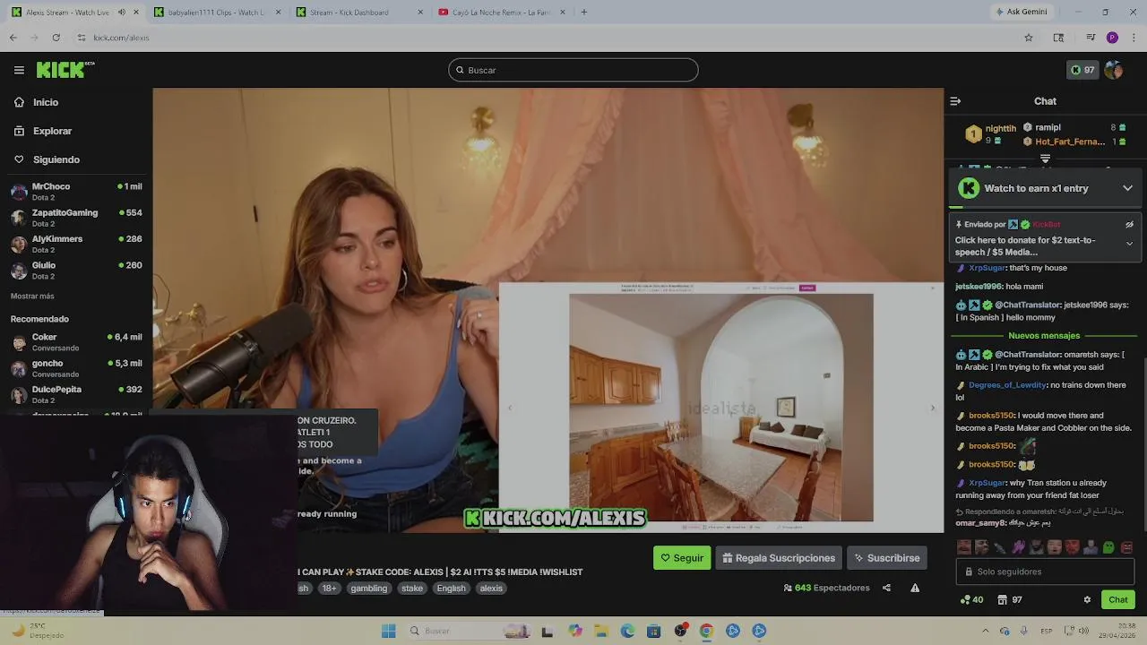Focus the Buscar search field

[x=573, y=70]
